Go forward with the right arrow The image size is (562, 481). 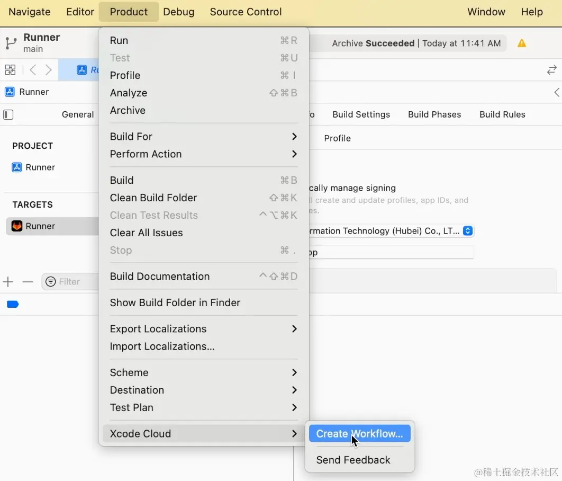click(49, 69)
